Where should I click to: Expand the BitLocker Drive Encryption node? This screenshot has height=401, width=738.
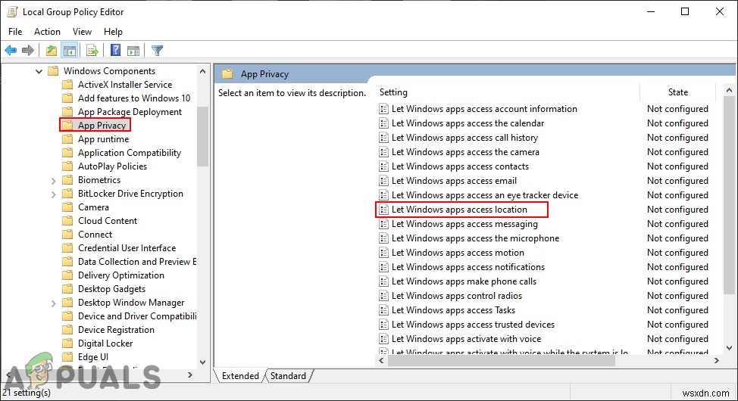53,194
